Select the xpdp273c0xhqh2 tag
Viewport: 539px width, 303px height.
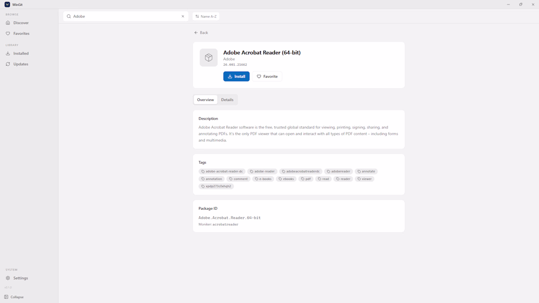point(216,186)
